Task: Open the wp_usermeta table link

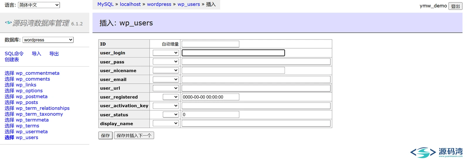Action: point(32,132)
